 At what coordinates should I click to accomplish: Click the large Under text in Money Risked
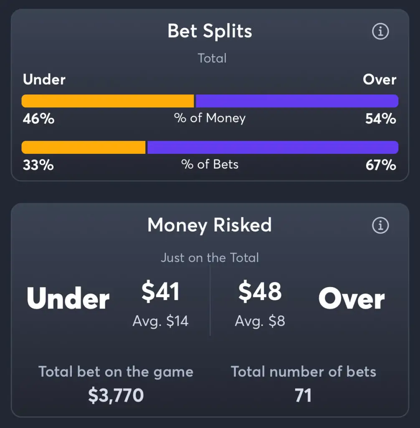68,298
